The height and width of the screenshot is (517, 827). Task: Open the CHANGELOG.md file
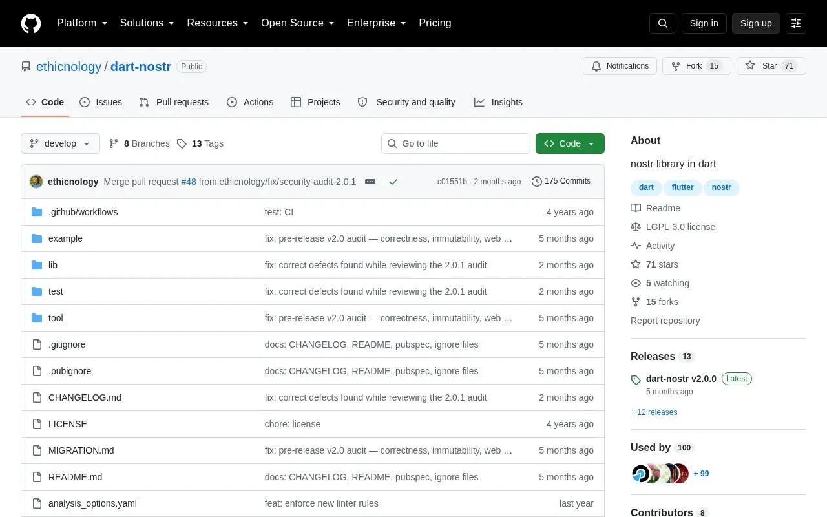pos(85,397)
